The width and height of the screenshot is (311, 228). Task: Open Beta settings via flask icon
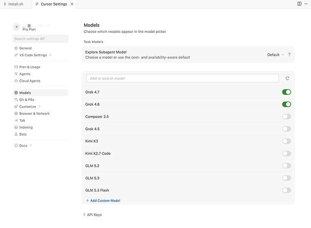tap(16, 134)
